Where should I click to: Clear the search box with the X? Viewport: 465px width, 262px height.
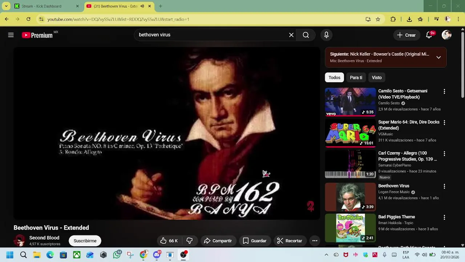point(291,35)
